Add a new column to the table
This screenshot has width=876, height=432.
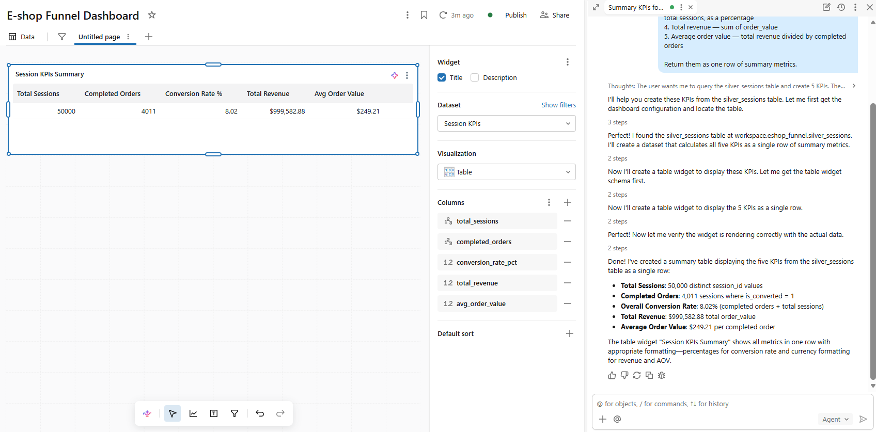click(568, 202)
